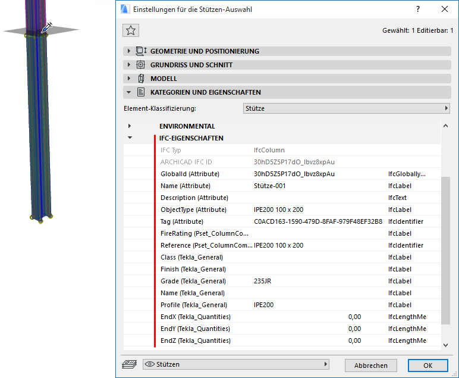Click the Grade value 235JR
Viewport: 459px width, 378px height.
(262, 281)
